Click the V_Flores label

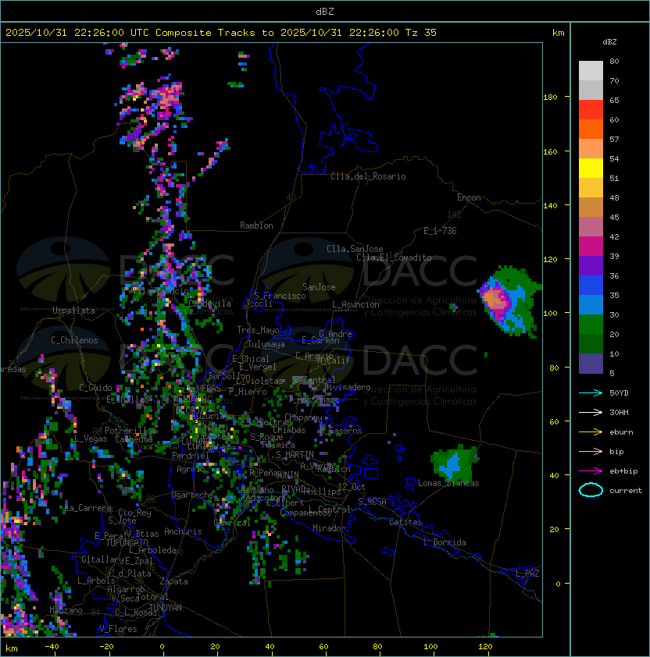pyautogui.click(x=118, y=629)
